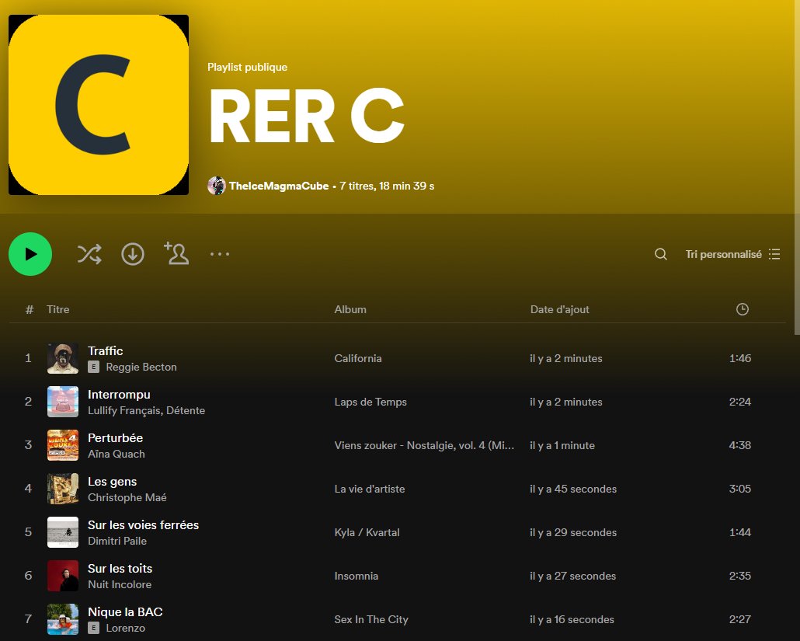Click "il y a 45 secondes" date cell
Viewport: 800px width, 641px height.
573,489
